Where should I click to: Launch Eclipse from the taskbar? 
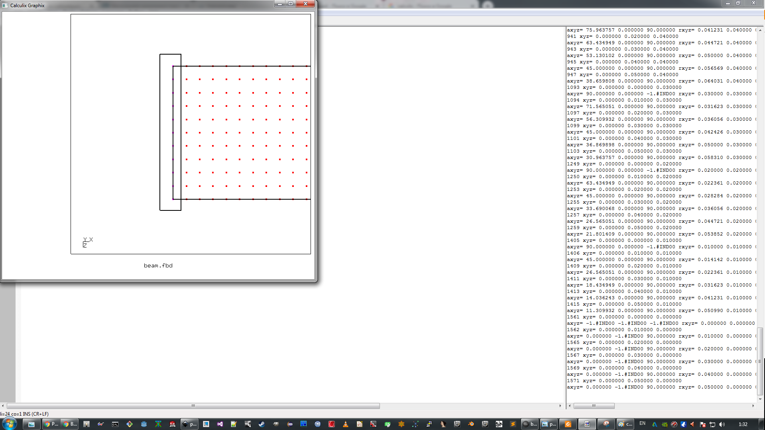[289, 424]
